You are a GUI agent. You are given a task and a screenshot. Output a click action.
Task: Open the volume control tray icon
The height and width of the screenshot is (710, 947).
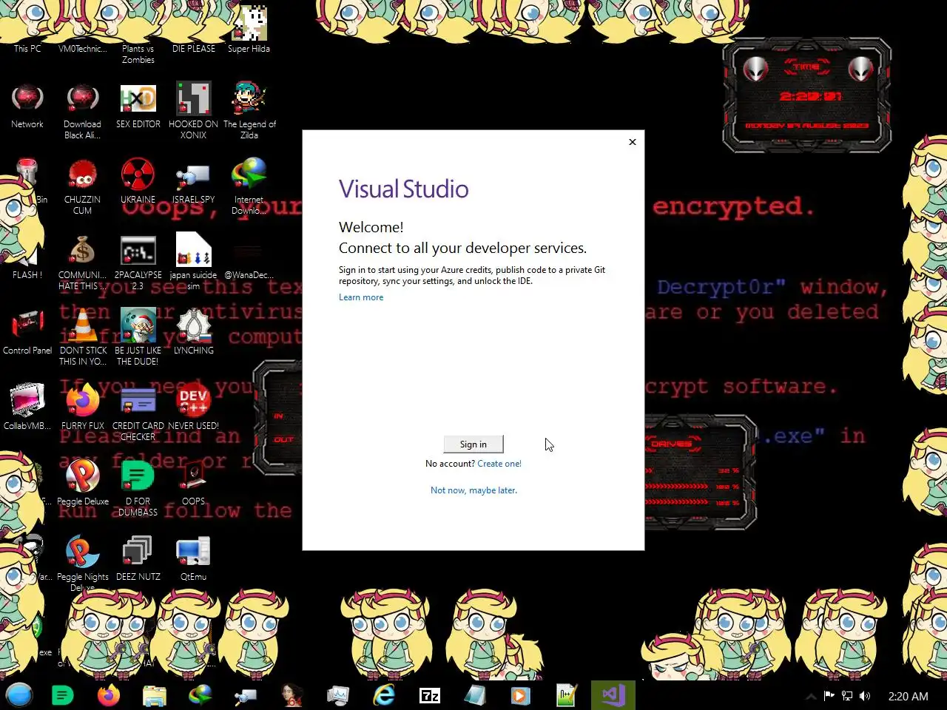(x=865, y=696)
